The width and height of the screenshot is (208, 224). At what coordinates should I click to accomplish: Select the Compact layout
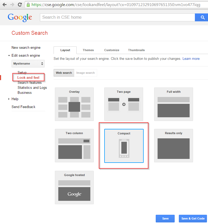point(124,146)
